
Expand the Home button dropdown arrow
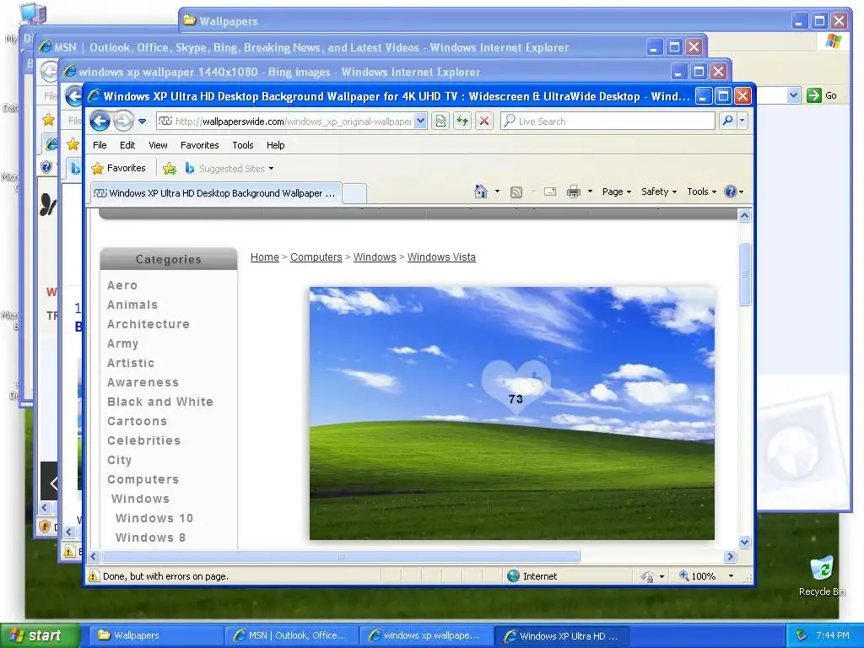click(x=497, y=192)
